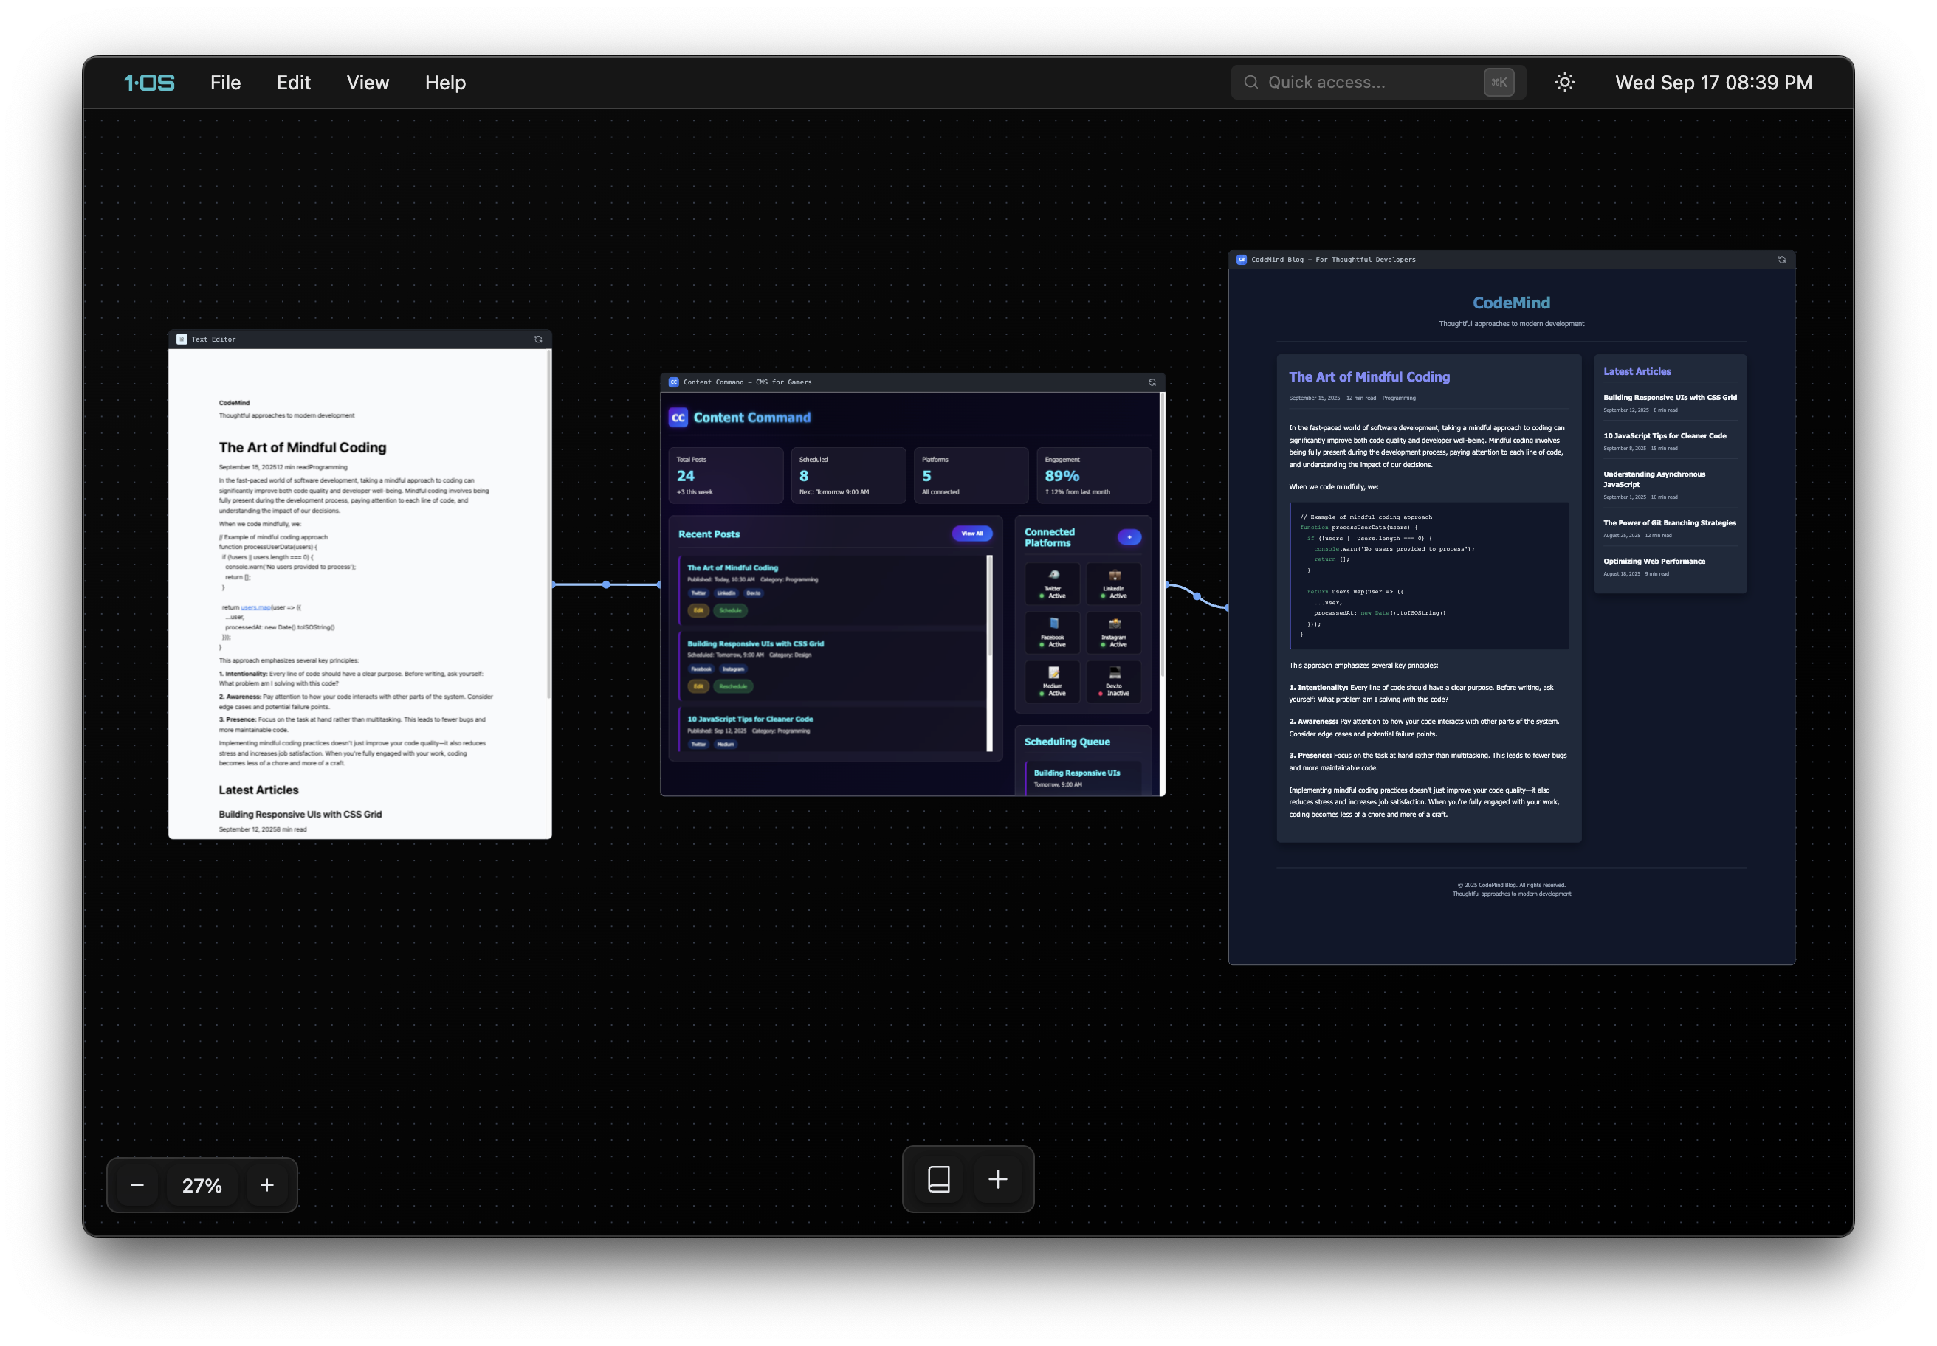
Task: Open the View menu
Action: point(368,83)
